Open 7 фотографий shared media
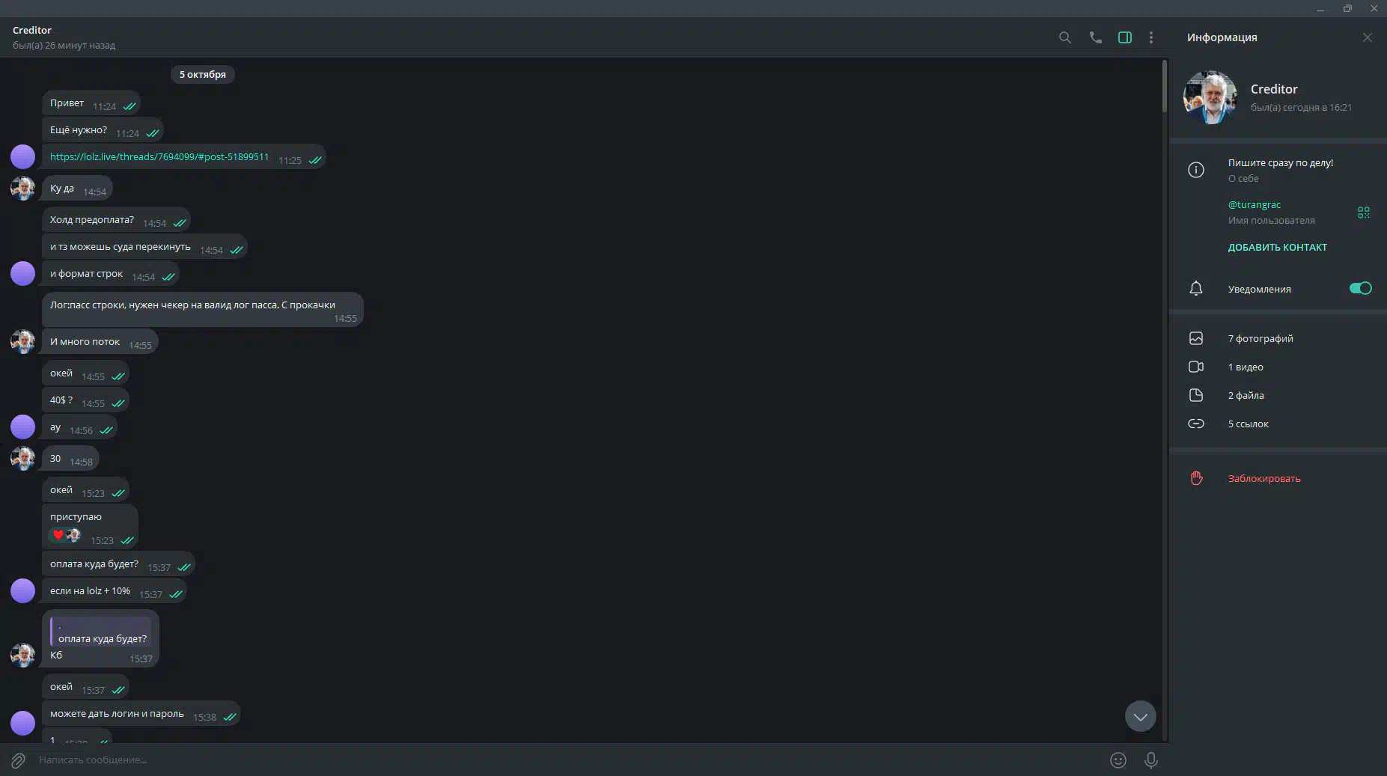Screen dimensions: 1387x776 (x=1278, y=338)
